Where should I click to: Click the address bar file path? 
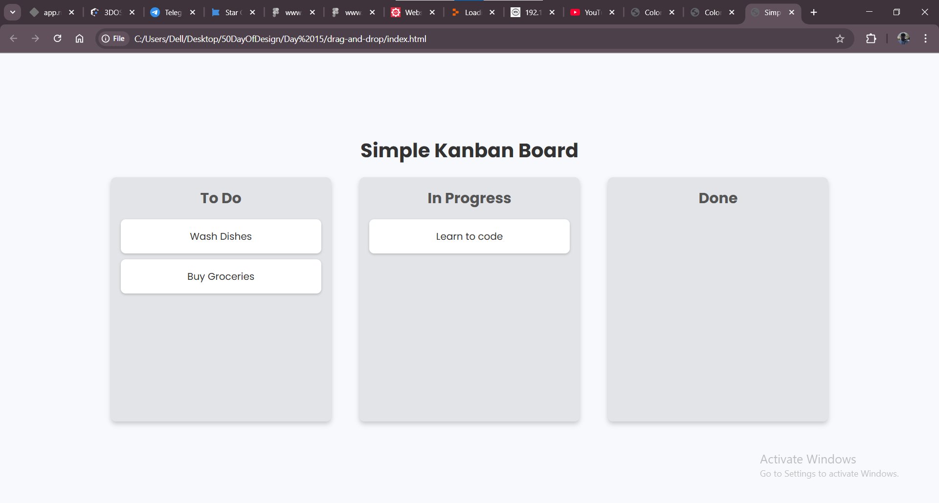pos(280,39)
